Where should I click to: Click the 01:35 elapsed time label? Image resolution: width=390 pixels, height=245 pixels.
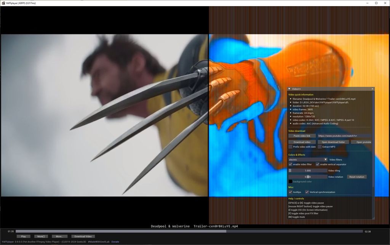click(11, 232)
